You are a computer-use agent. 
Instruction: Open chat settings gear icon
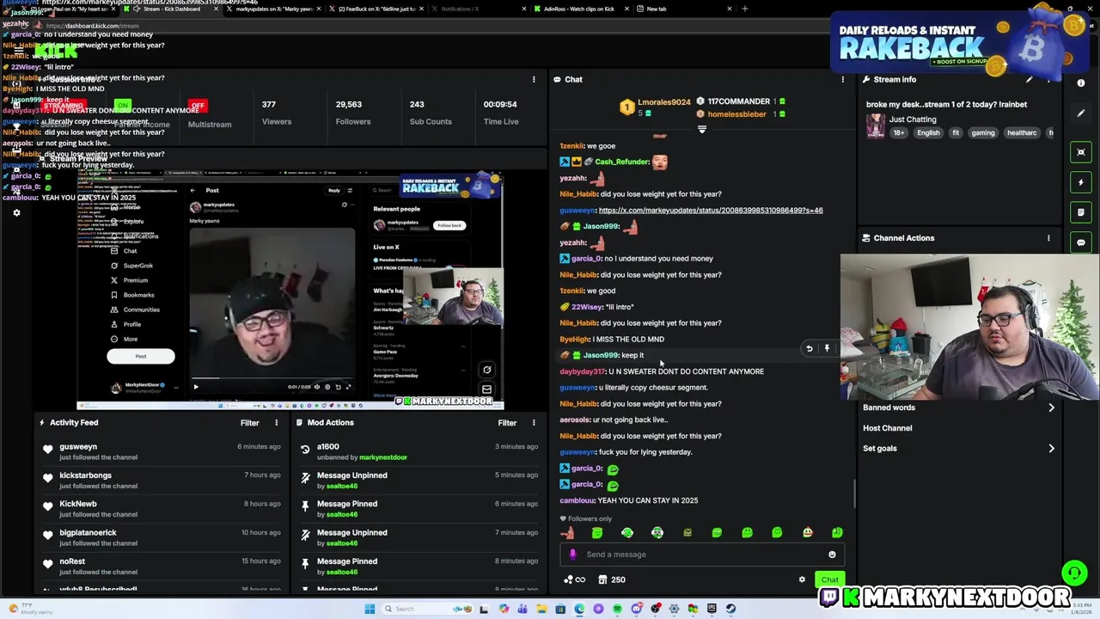[802, 579]
